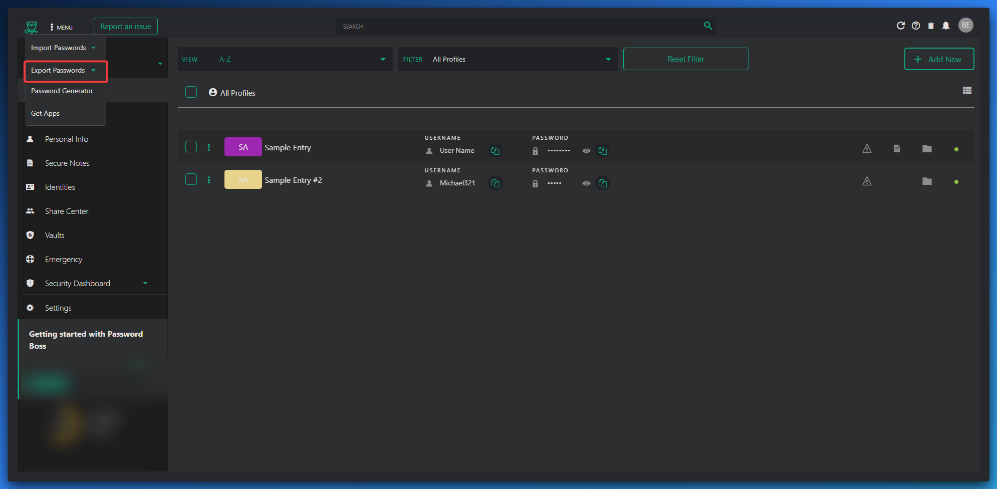This screenshot has height=489, width=997.
Task: Select Export Passwords from the menu
Action: coord(58,71)
